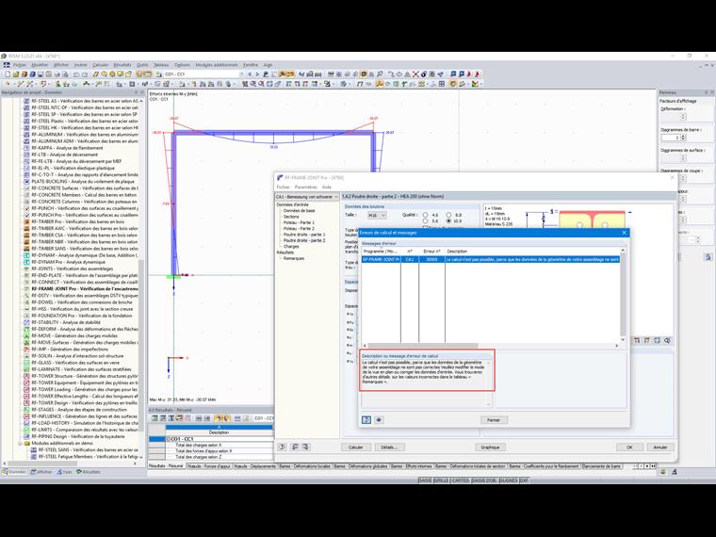Click the Graphique button
The height and width of the screenshot is (537, 716).
pos(490,447)
